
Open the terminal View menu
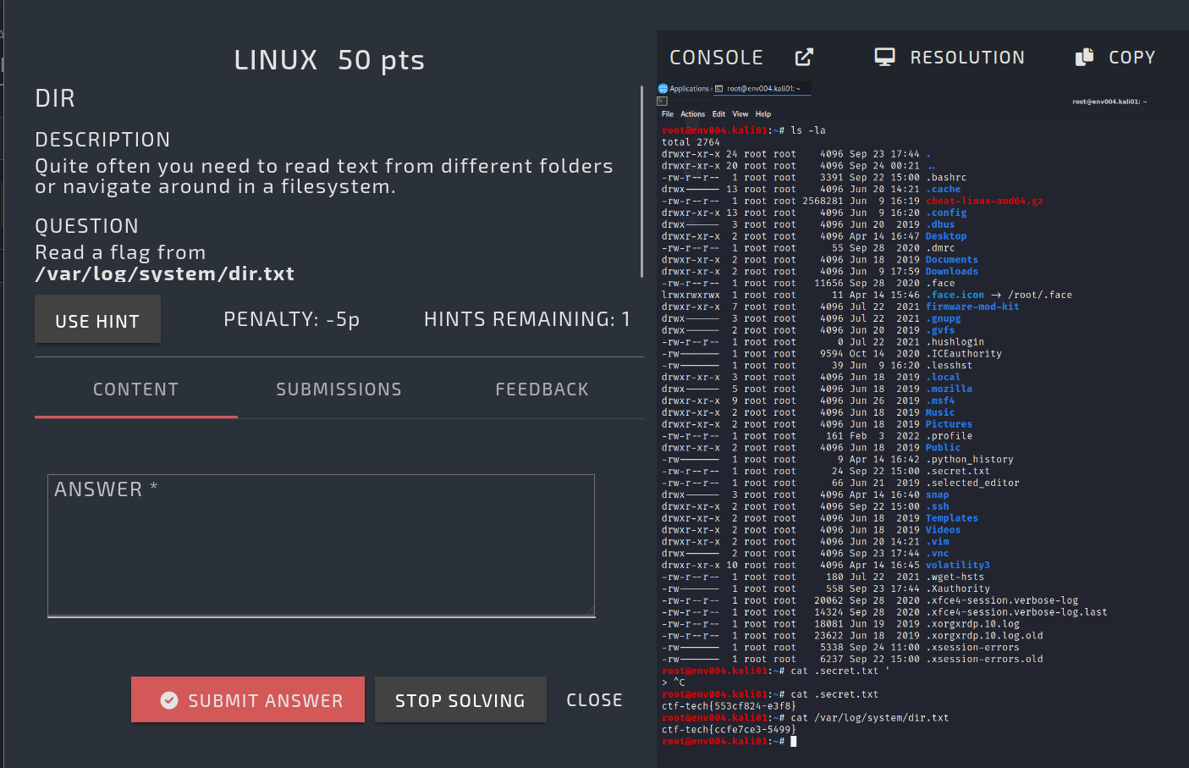(x=740, y=114)
